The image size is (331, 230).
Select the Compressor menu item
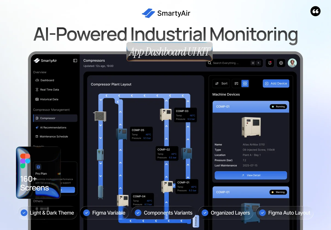pos(55,118)
